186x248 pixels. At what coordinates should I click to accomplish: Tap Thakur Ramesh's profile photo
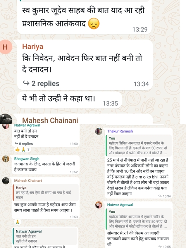pyautogui.click(x=99, y=131)
